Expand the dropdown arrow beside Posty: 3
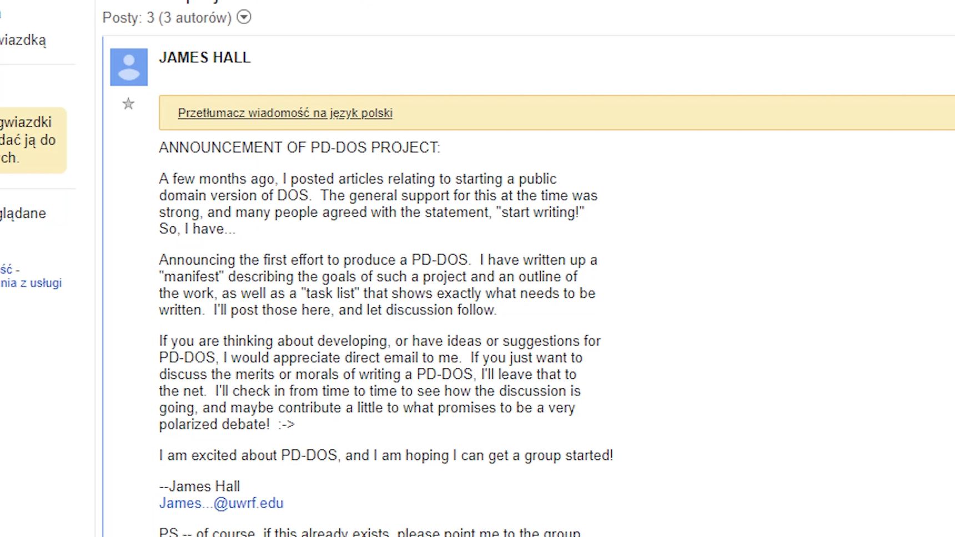 pyautogui.click(x=244, y=17)
